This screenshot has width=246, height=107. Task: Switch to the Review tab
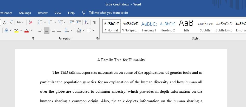coord(43,13)
